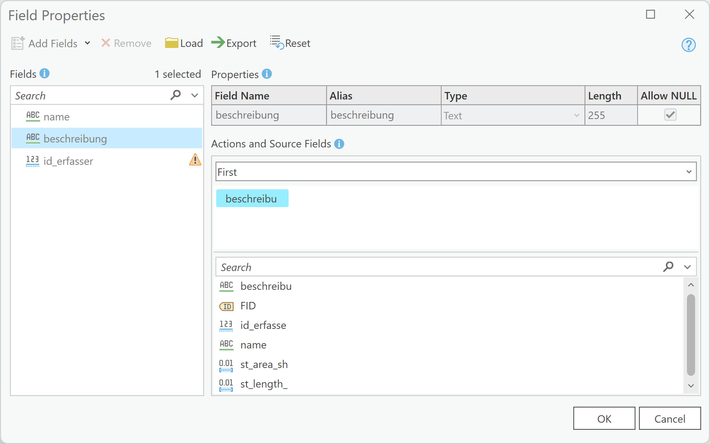Screen dimensions: 710x444
Task: Click the Reset icon in toolbar
Action: coord(277,43)
